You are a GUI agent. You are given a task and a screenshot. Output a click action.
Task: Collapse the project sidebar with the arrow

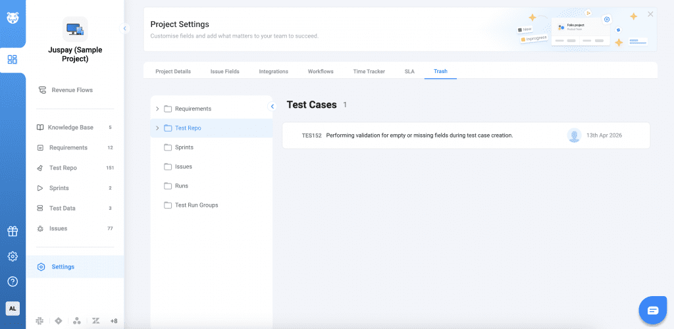click(x=125, y=28)
